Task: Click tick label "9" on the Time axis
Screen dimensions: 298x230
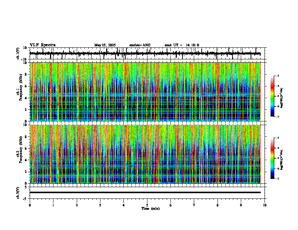Action: [x=241, y=205]
